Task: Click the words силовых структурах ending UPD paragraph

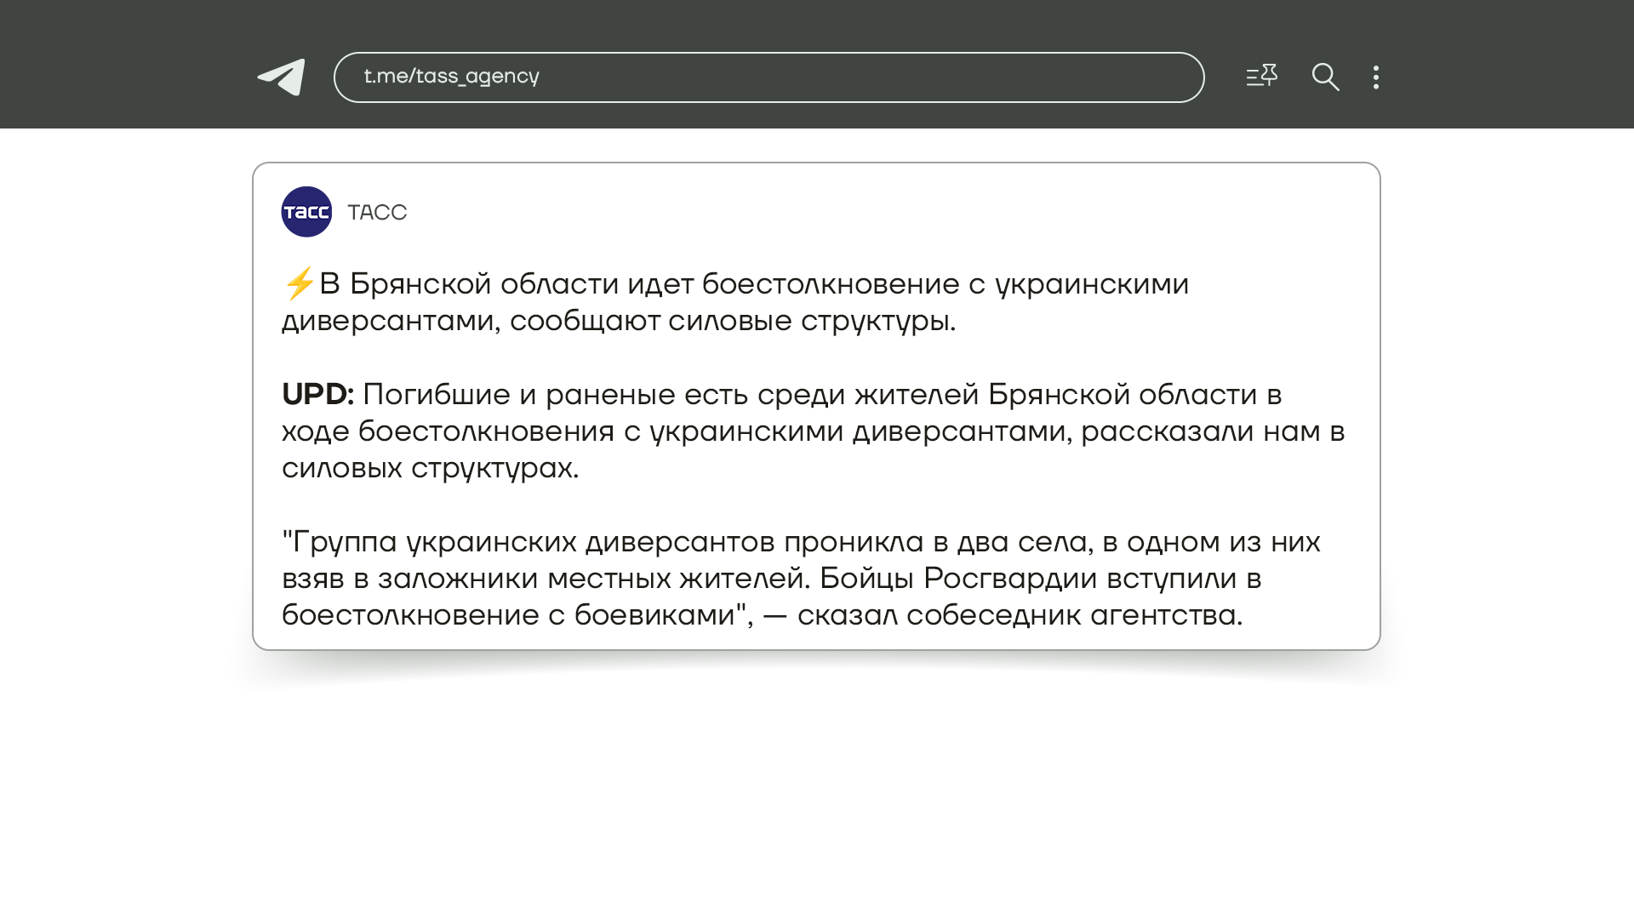Action: tap(429, 468)
